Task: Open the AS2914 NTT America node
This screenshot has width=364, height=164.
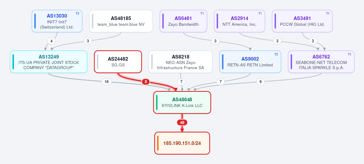Action: tap(239, 21)
